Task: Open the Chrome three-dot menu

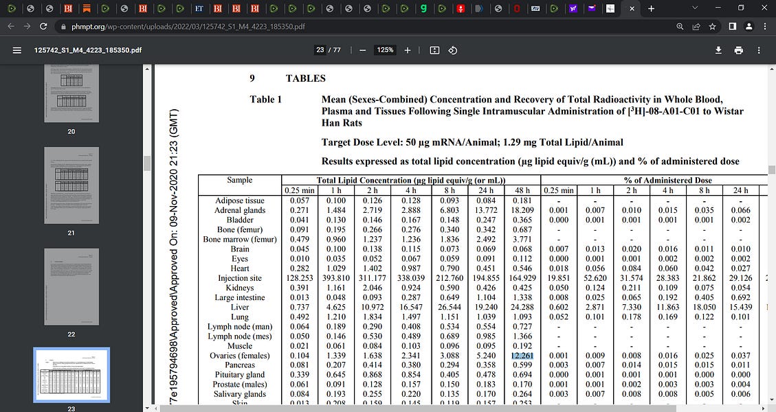Action: point(765,26)
